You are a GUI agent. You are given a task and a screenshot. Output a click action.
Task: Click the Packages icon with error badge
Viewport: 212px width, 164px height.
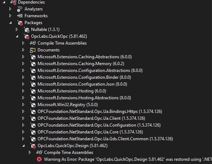point(20,23)
